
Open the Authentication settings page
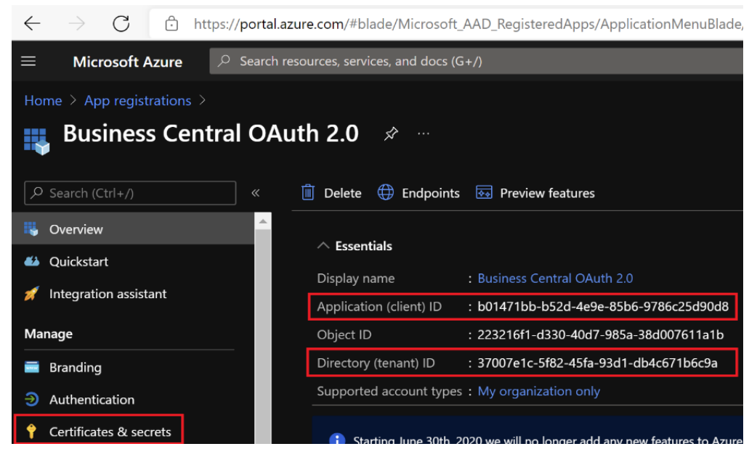pos(92,400)
